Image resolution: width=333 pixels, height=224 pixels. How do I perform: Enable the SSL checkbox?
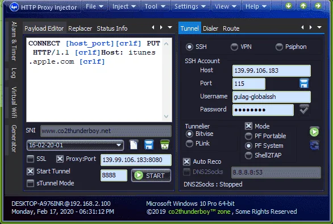30,159
